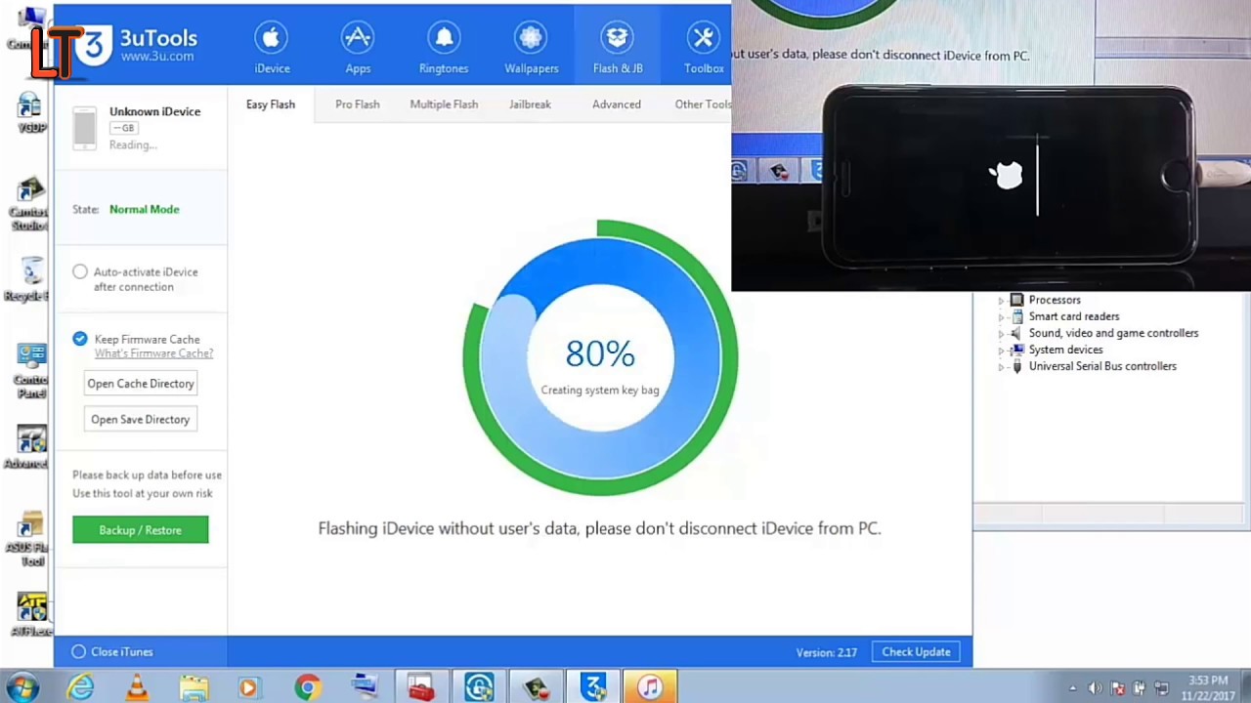The width and height of the screenshot is (1251, 703).
Task: Enable Auto-activate iDevice after connection
Action: click(x=80, y=272)
